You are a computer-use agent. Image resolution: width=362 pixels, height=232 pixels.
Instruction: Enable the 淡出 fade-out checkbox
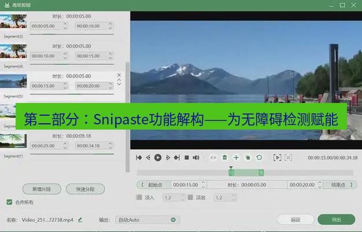190,197
